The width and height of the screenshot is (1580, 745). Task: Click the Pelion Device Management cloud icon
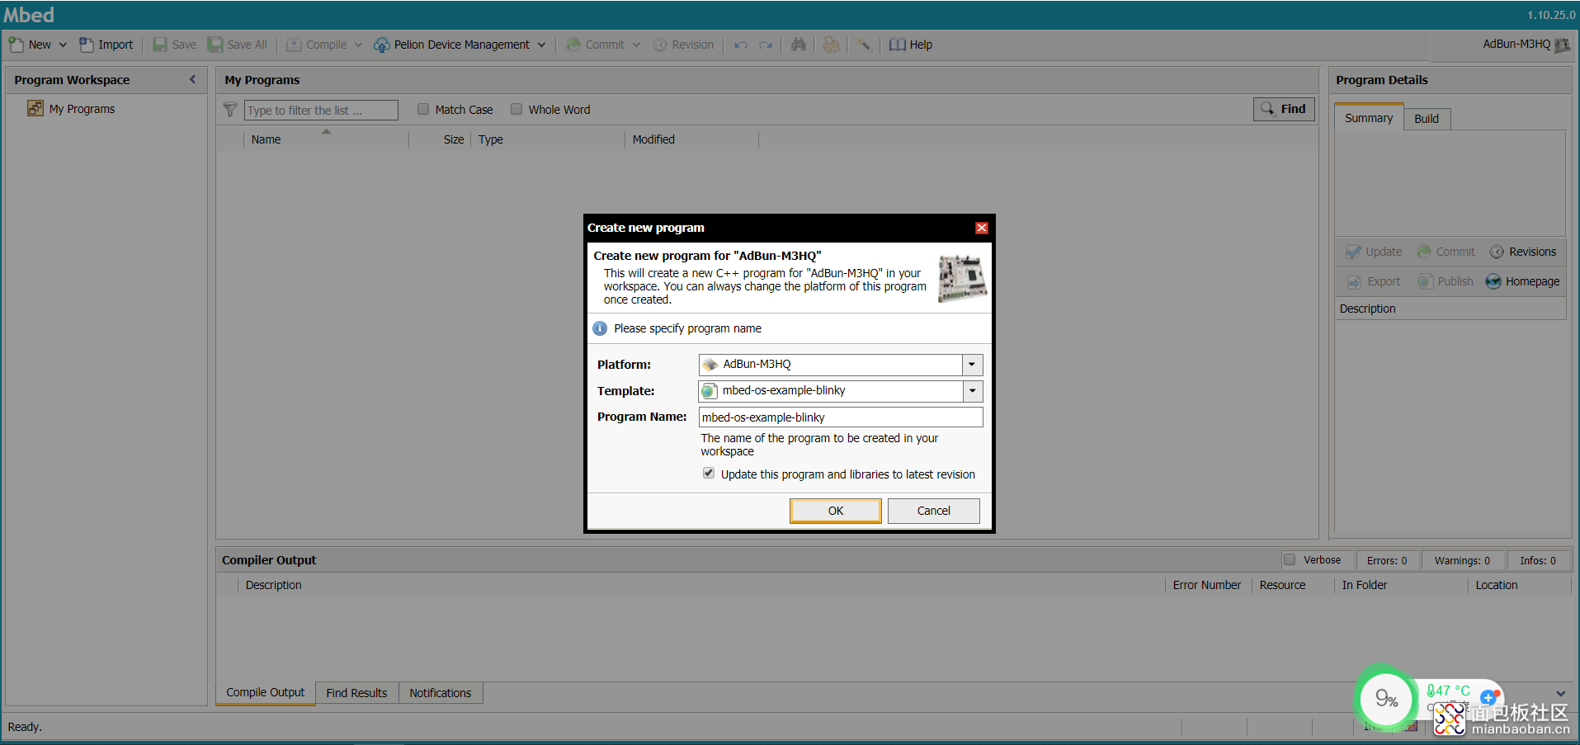point(382,45)
